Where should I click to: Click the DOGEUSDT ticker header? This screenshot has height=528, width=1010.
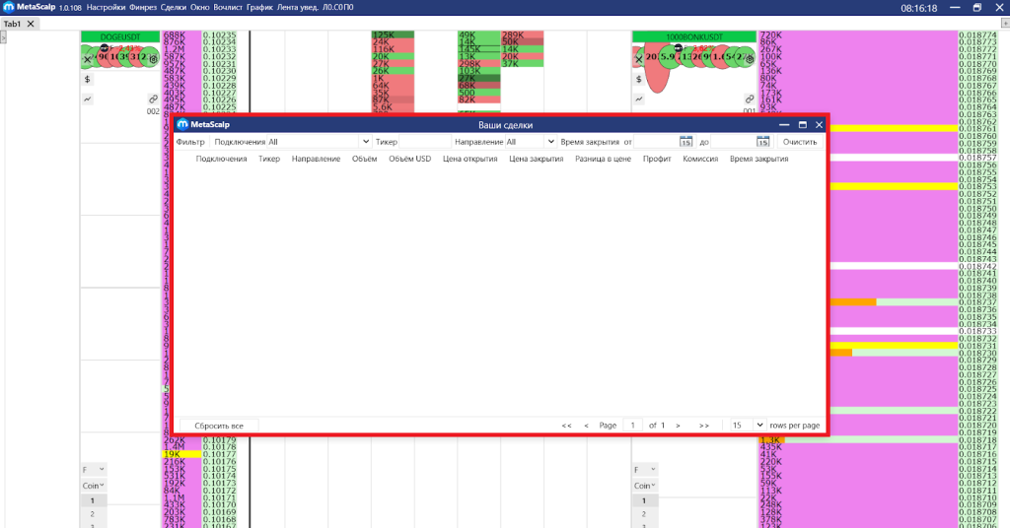click(x=119, y=37)
